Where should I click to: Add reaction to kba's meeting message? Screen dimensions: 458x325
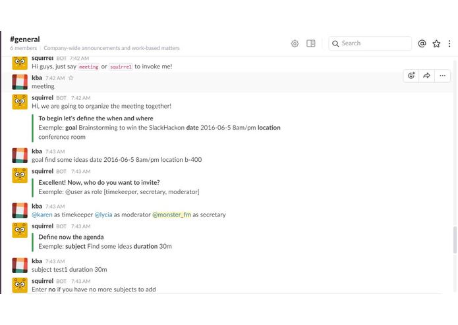tap(411, 76)
